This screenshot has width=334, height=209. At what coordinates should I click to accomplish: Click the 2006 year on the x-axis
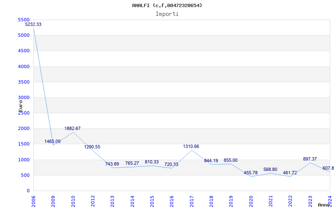tap(33, 201)
